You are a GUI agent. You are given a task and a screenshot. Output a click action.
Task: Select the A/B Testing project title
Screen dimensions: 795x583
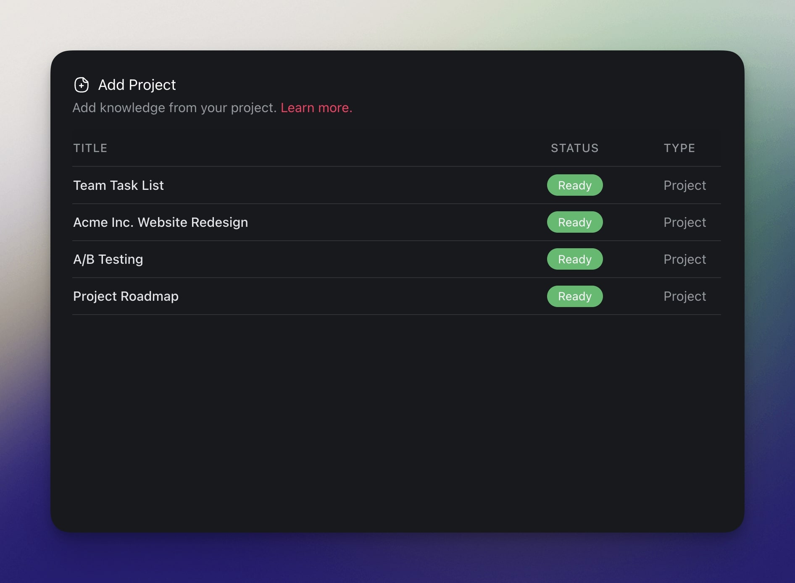108,259
